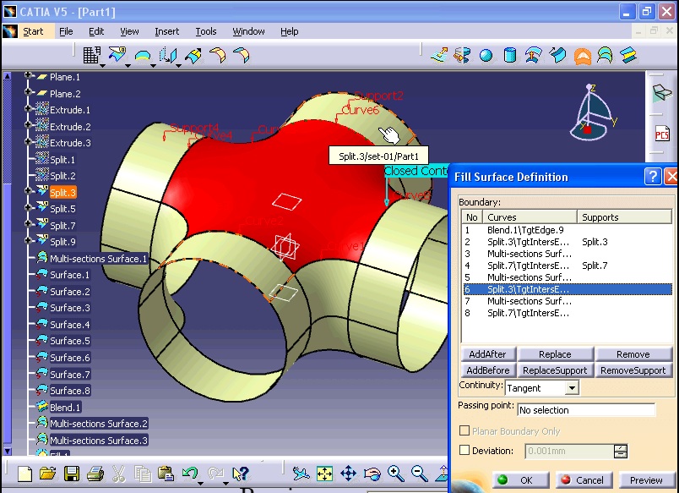Select Blend.1 in the specification tree
The width and height of the screenshot is (679, 493).
65,407
